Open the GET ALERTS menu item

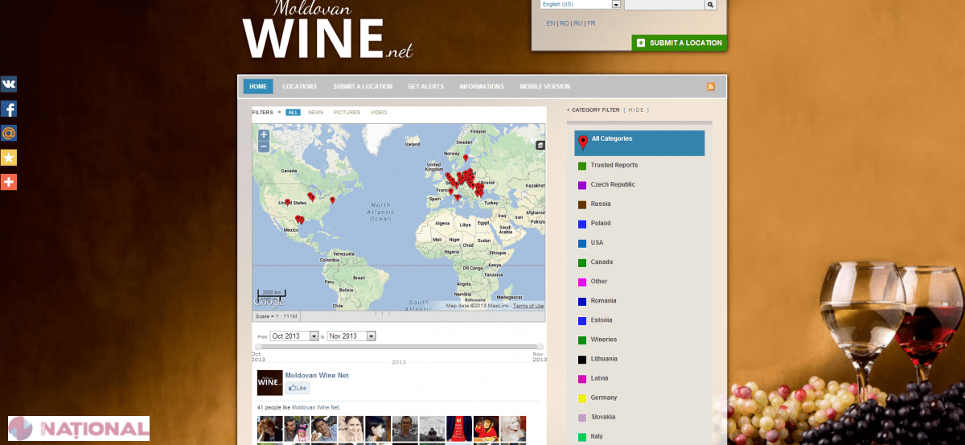[425, 87]
